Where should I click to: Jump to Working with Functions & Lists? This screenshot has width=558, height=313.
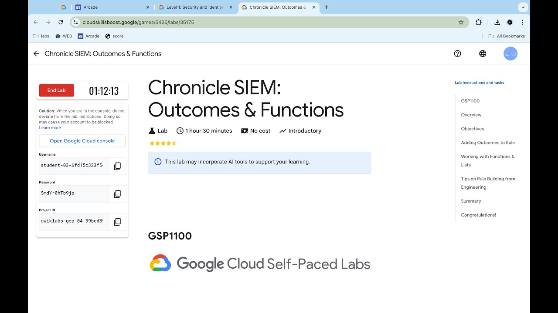tap(488, 161)
